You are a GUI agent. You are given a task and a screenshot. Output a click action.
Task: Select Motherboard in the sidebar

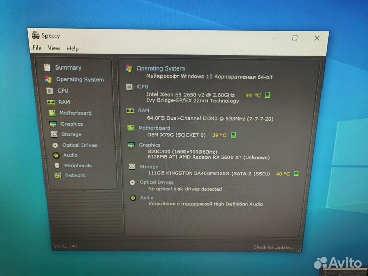(x=76, y=113)
